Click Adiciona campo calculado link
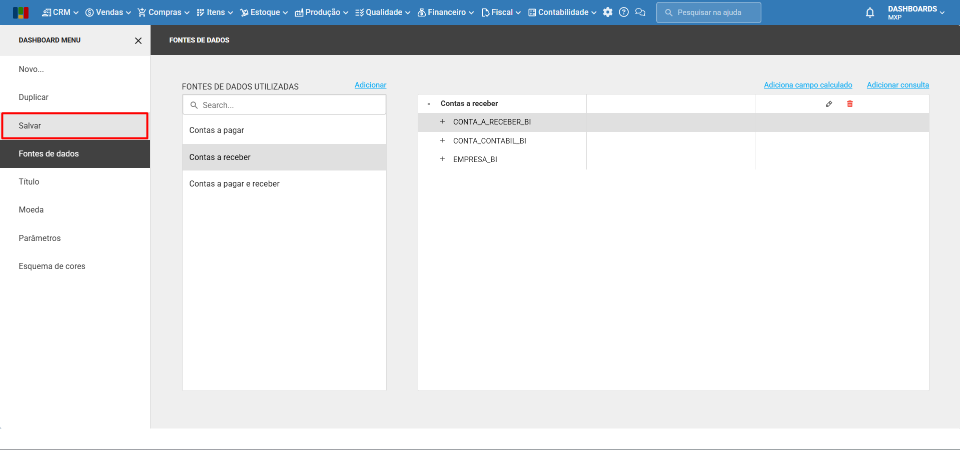This screenshot has width=960, height=450. pyautogui.click(x=808, y=85)
